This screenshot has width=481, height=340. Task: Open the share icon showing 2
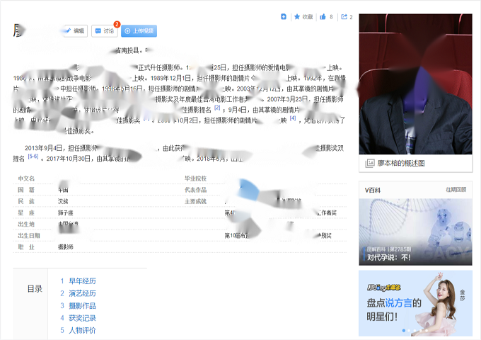344,16
